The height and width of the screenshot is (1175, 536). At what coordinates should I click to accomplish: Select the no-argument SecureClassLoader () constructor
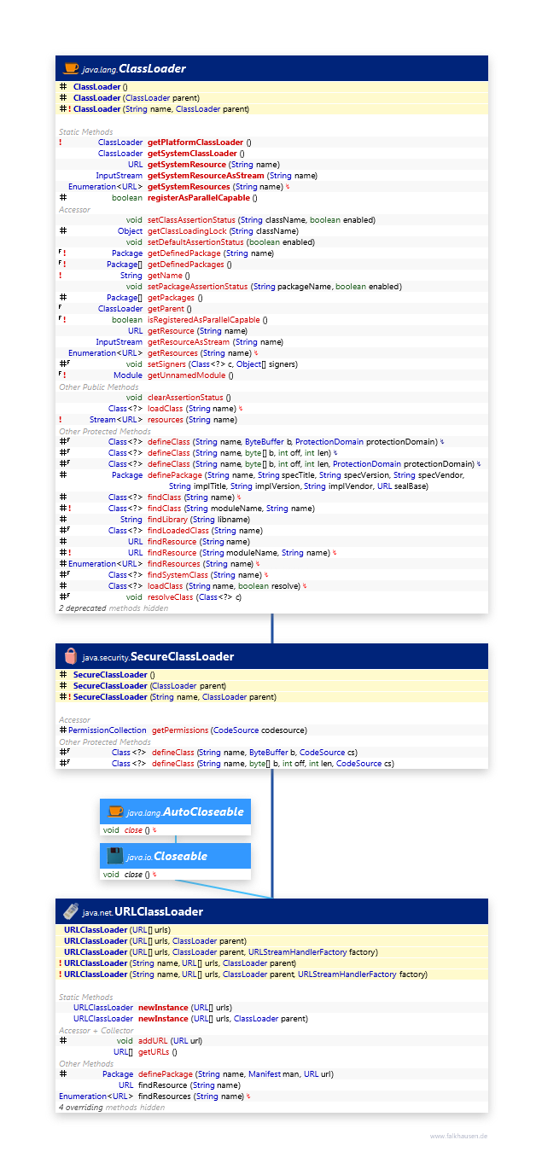(x=113, y=675)
